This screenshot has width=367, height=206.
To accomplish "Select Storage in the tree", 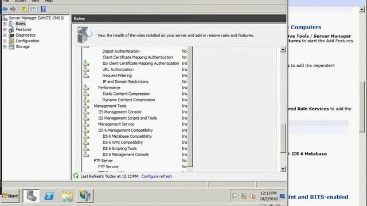I will click(x=22, y=47).
